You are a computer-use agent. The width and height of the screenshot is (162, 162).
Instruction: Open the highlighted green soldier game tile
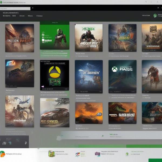coord(55,37)
